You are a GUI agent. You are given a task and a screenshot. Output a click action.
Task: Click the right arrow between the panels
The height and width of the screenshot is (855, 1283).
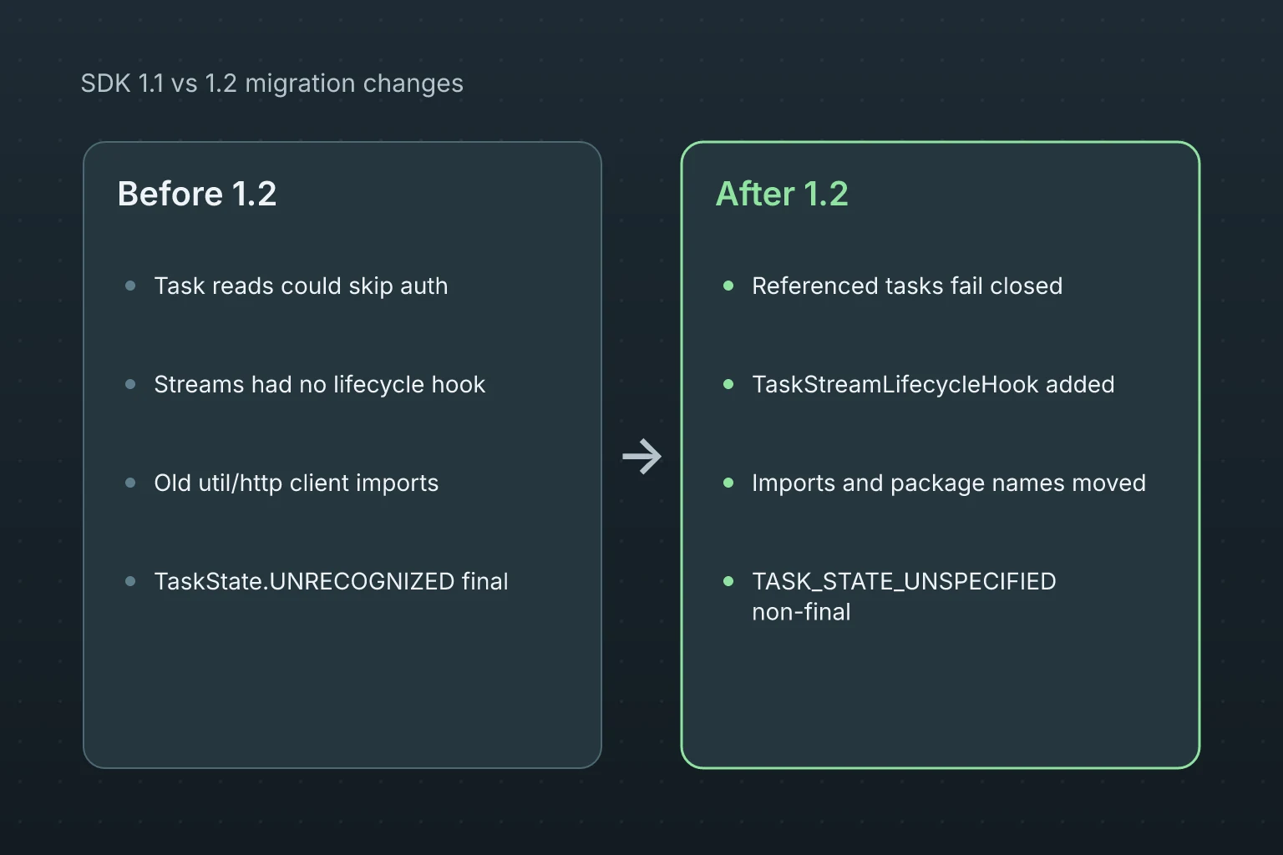[641, 456]
